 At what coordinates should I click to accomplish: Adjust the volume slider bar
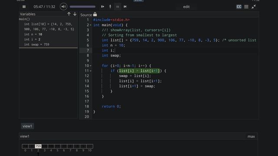click(x=83, y=7)
